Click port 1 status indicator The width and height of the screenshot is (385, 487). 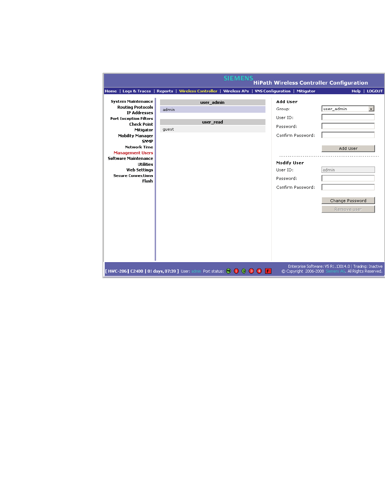click(236, 271)
